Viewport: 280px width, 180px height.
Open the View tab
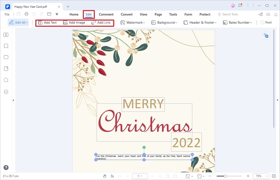pyautogui.click(x=143, y=14)
